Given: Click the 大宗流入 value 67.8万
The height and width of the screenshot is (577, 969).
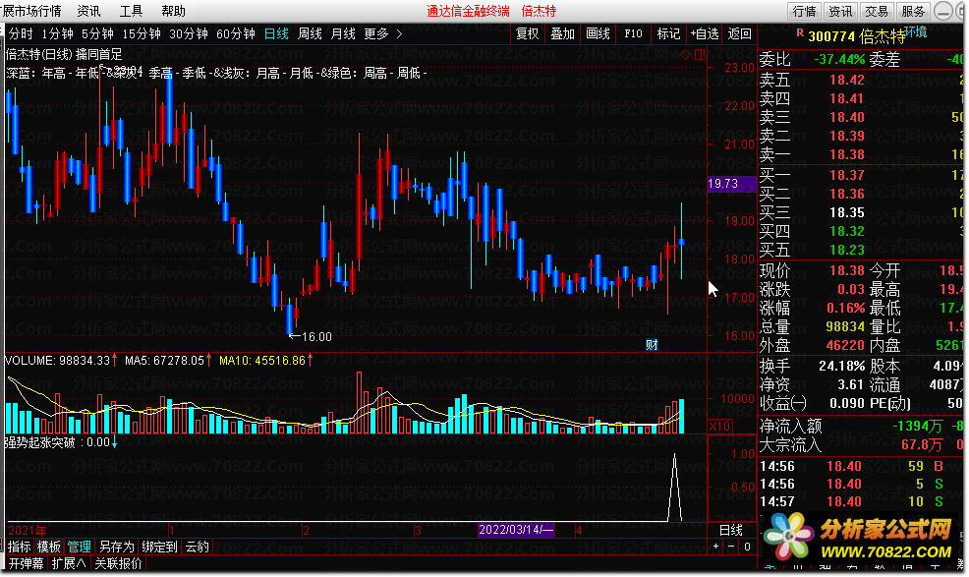Looking at the screenshot, I should [922, 444].
